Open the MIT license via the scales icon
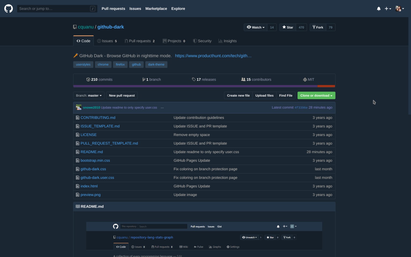The width and height of the screenshot is (411, 257). tap(305, 79)
